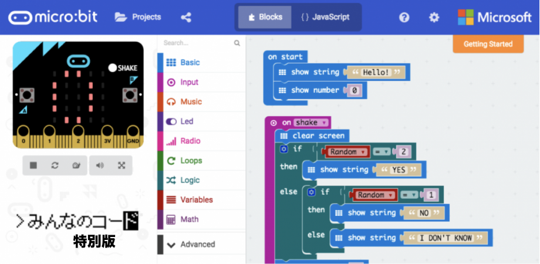Expand the Advanced categories
This screenshot has height=264, width=540.
pos(201,245)
